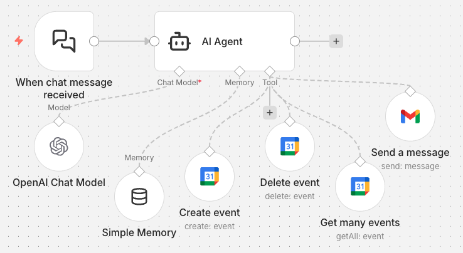Click the Chat Model diamond connector

pos(179,70)
